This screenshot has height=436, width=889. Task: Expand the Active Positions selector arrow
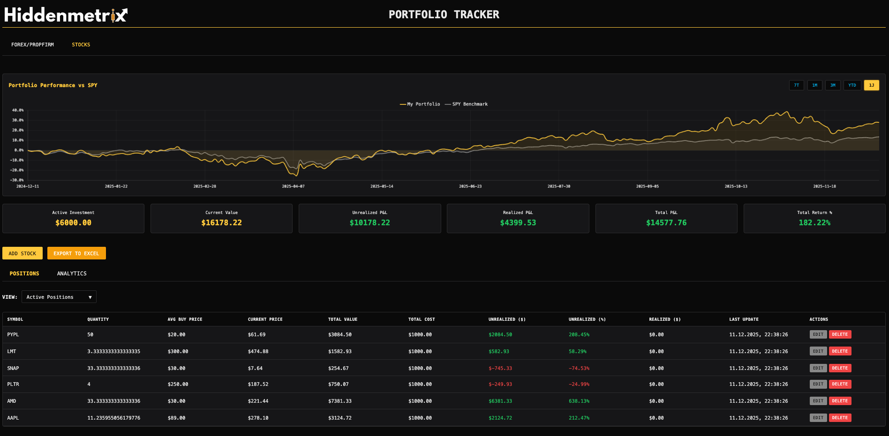(90, 296)
